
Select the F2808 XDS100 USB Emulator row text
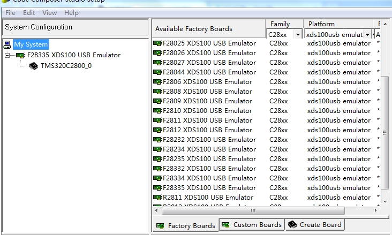[x=207, y=92]
